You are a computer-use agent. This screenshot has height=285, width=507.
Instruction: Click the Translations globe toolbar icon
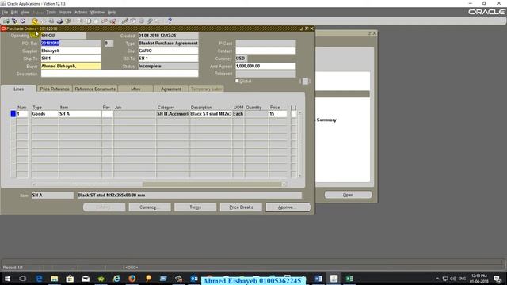[141, 21]
